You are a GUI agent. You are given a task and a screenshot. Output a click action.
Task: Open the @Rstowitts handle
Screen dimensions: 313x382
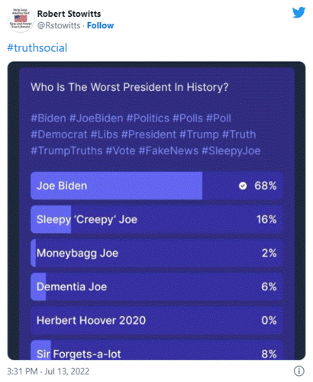pos(59,25)
